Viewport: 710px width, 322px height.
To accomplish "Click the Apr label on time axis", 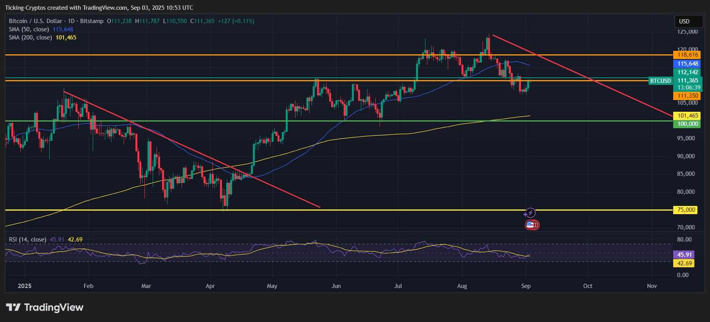I will [x=210, y=286].
